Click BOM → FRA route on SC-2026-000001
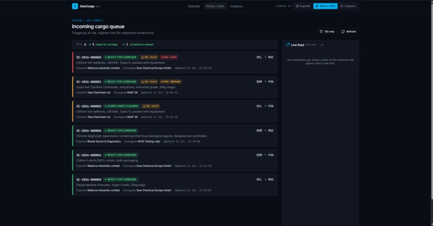 (265, 82)
